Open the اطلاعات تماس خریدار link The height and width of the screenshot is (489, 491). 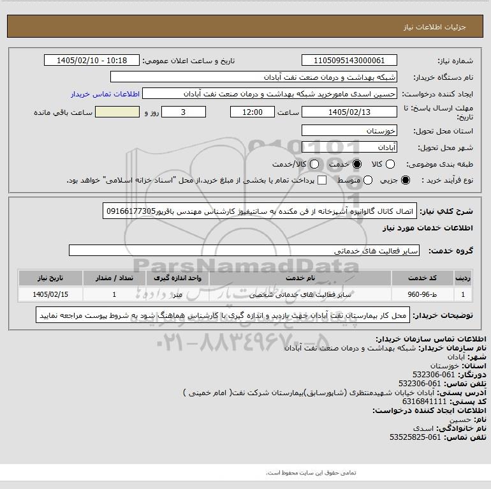coord(105,94)
